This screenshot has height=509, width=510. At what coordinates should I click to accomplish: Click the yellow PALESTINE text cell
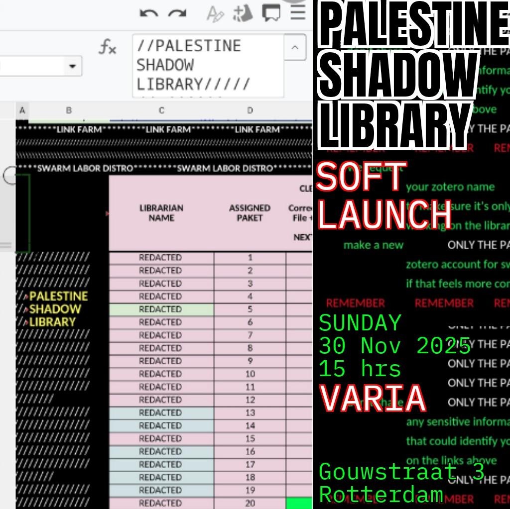point(58,297)
